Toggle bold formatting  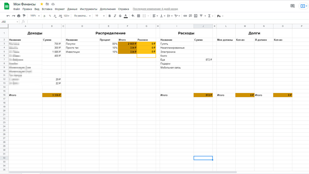109,16
